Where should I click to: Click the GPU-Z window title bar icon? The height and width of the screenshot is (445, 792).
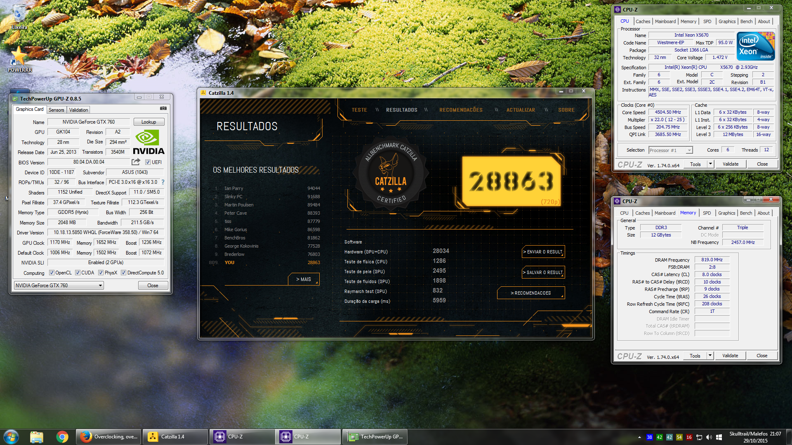tap(15, 98)
